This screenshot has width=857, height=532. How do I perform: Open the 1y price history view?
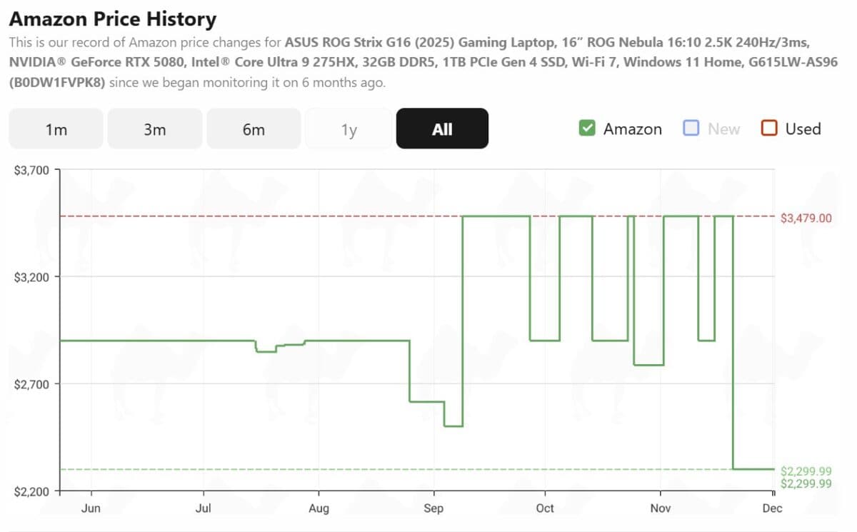point(348,129)
